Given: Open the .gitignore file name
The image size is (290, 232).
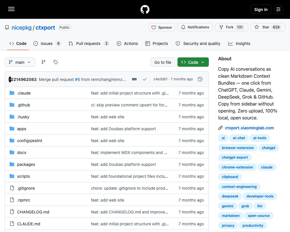Looking at the screenshot, I should (x=26, y=188).
